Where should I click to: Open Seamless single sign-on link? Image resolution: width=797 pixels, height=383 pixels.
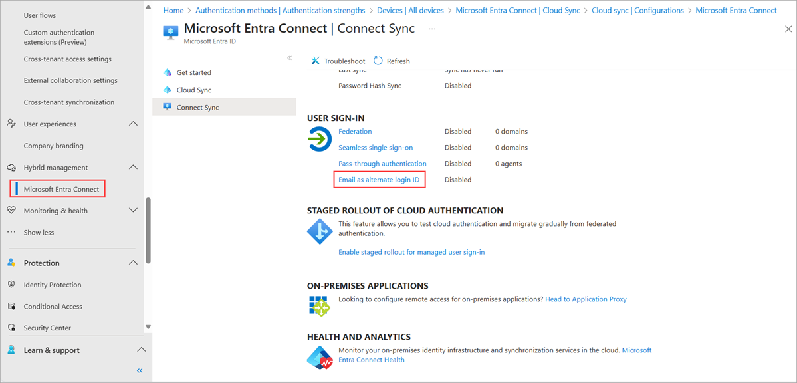(x=376, y=148)
